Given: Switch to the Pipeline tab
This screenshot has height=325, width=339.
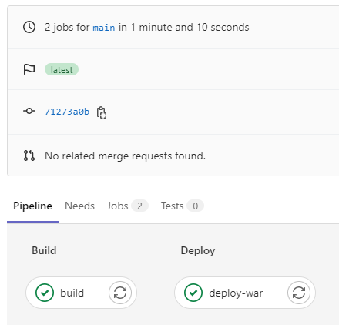Looking at the screenshot, I should point(32,206).
